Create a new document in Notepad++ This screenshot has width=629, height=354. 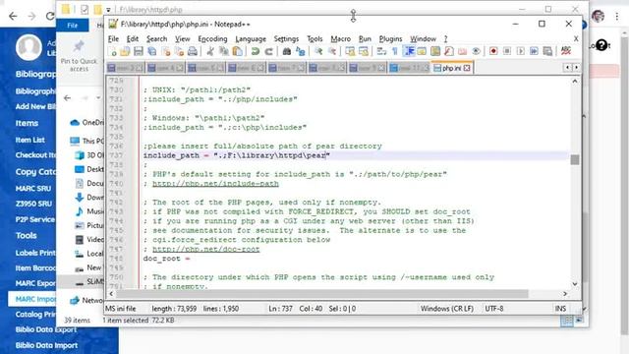point(113,51)
